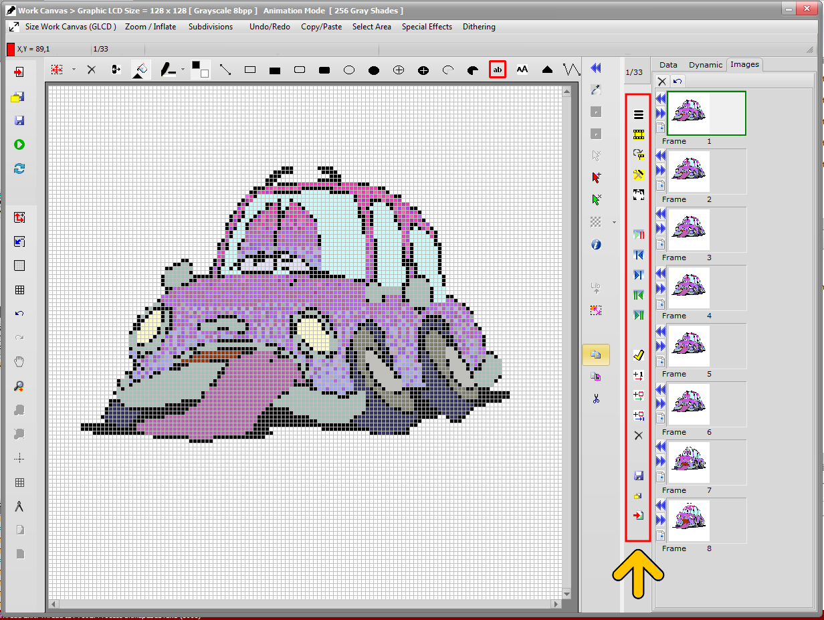The image size is (824, 620).
Task: Click the blue floppy save icon on left
Action: (19, 120)
